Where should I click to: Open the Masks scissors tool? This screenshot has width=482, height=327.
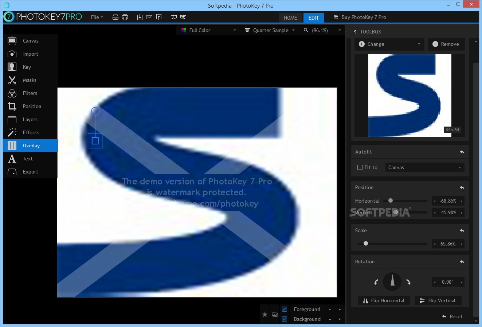[x=31, y=80]
